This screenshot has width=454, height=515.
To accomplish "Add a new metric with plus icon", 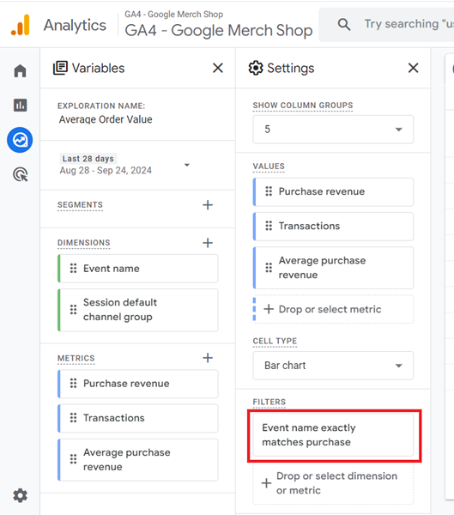I will click(x=208, y=358).
